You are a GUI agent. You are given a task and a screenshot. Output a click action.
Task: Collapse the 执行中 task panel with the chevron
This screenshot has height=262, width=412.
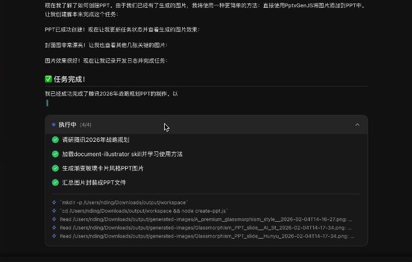pyautogui.click(x=357, y=125)
